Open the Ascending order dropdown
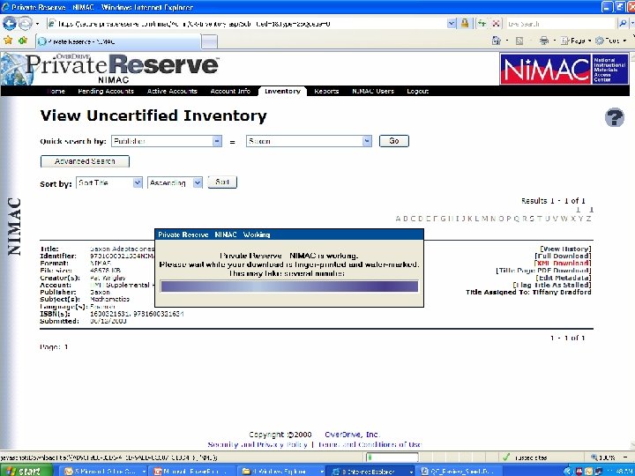 pos(175,183)
